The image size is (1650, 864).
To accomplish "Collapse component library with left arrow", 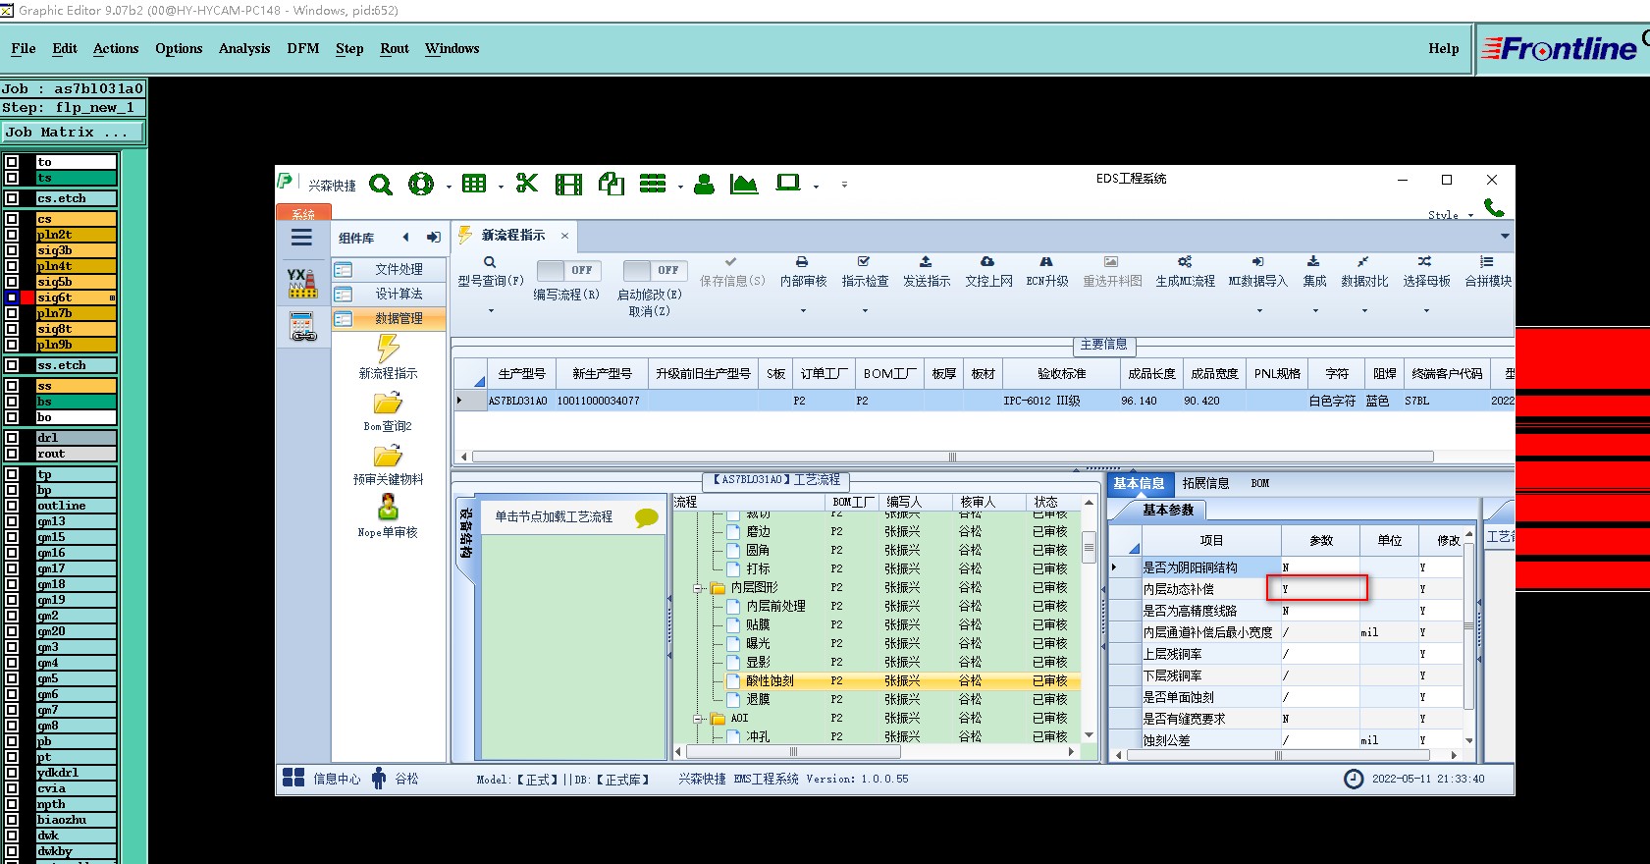I will 405,238.
